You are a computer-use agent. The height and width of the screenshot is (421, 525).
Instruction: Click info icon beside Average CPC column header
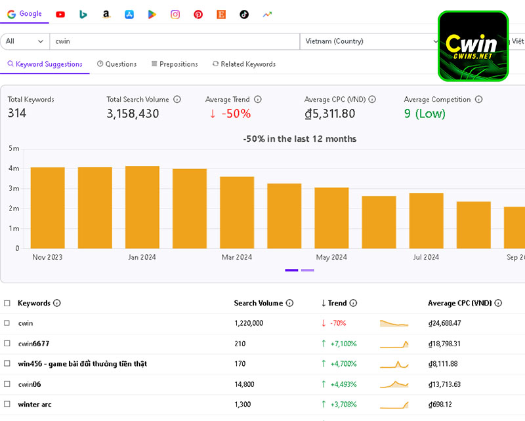pyautogui.click(x=498, y=303)
